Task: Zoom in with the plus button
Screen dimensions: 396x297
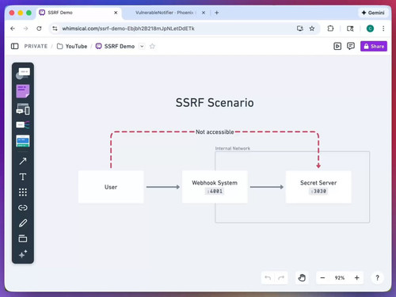Action: 357,278
